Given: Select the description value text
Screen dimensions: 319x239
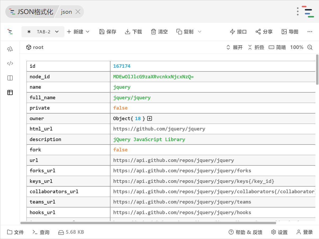Looking at the screenshot, I should pyautogui.click(x=149, y=139).
